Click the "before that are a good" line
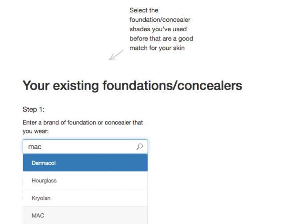281x224 pixels. pyautogui.click(x=161, y=38)
